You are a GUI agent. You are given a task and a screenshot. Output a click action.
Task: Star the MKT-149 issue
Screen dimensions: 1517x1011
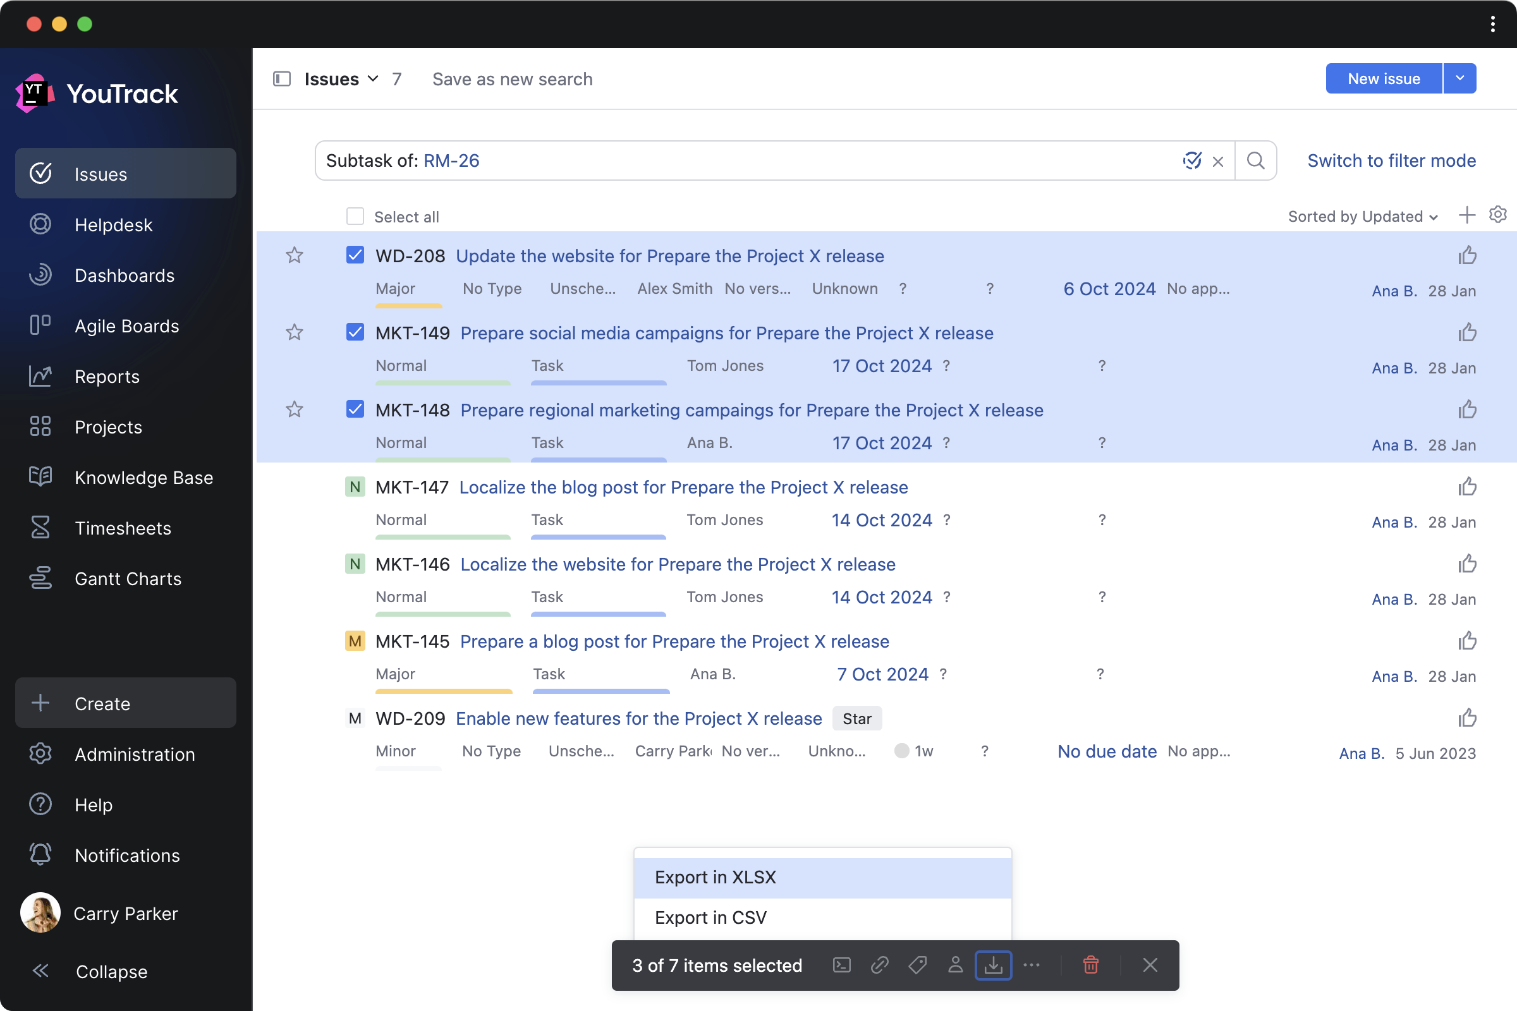pyautogui.click(x=295, y=332)
